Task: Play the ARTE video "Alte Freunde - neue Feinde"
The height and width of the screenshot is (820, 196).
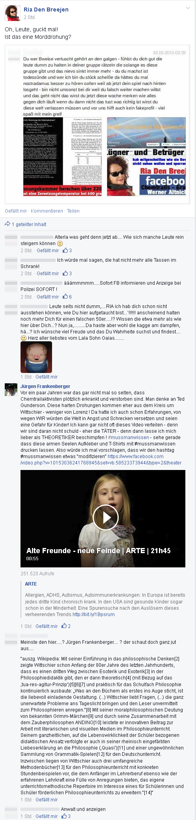Action: (x=105, y=517)
